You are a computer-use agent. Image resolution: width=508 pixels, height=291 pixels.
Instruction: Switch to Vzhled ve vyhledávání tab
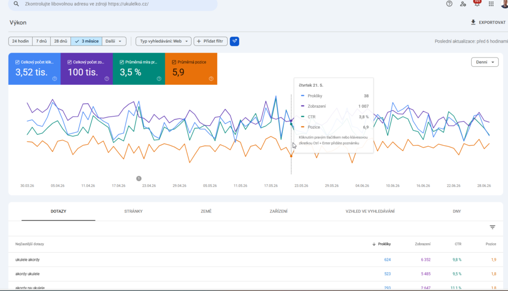pyautogui.click(x=370, y=211)
